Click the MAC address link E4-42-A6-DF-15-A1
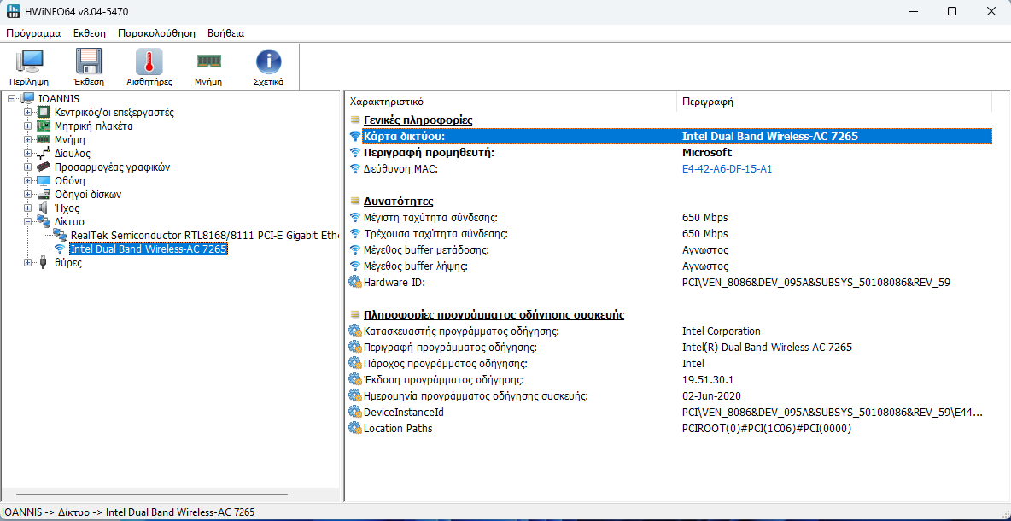 click(728, 169)
